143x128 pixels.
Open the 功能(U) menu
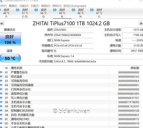click(x=24, y=6)
